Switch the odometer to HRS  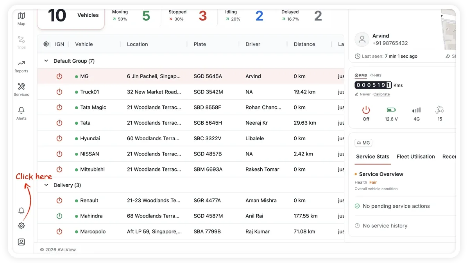point(376,75)
